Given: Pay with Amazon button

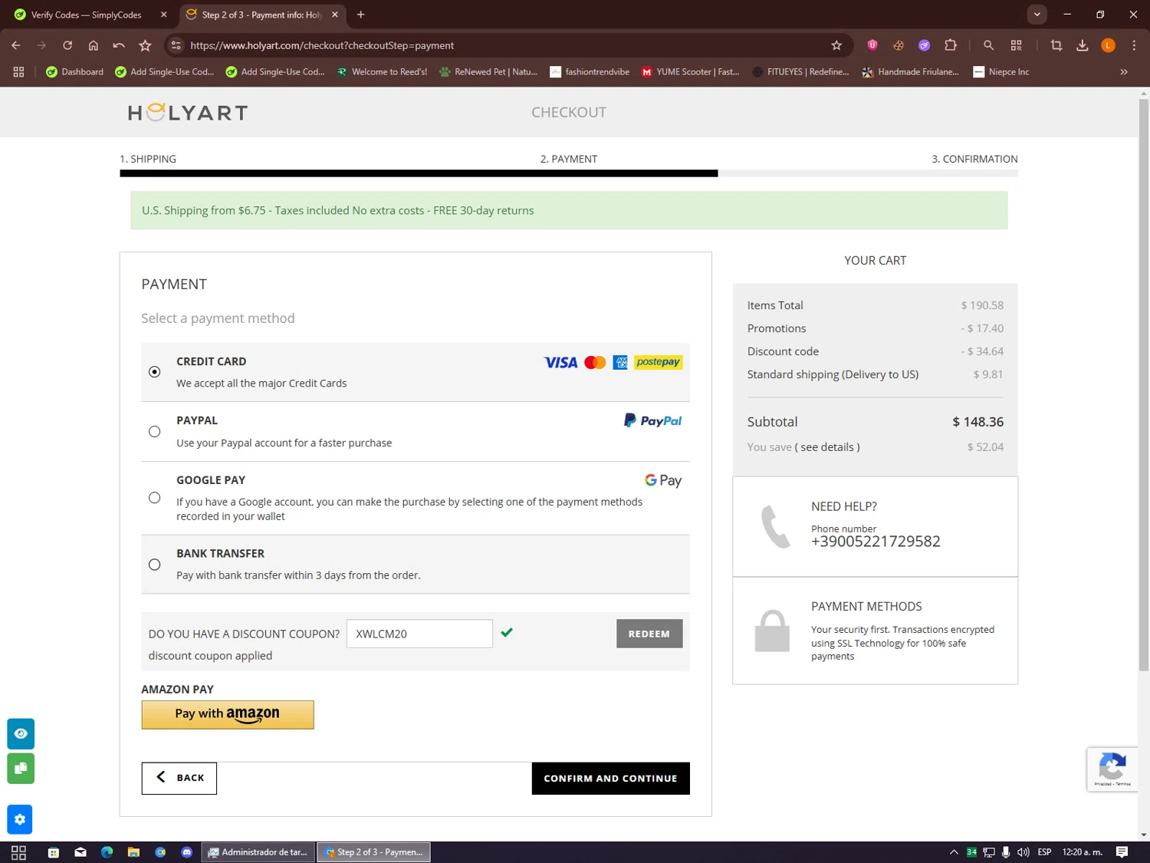Looking at the screenshot, I should (228, 714).
